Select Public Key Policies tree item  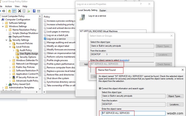(x=25, y=67)
